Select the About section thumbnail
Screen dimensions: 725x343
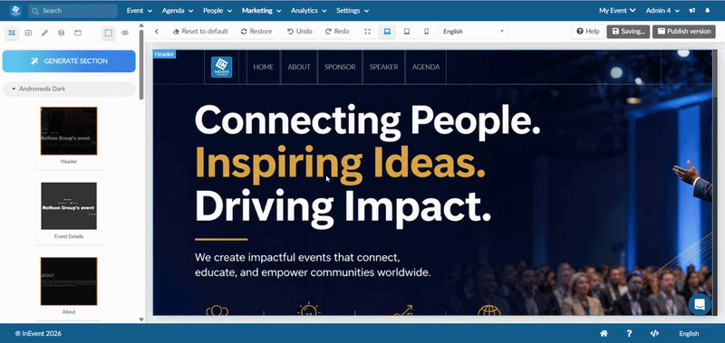[x=69, y=281]
